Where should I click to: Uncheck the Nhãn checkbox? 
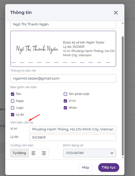(65, 108)
